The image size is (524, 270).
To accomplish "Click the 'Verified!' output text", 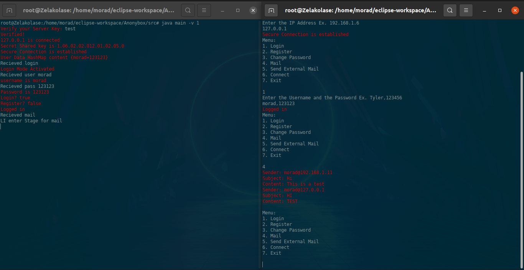I will pos(12,34).
